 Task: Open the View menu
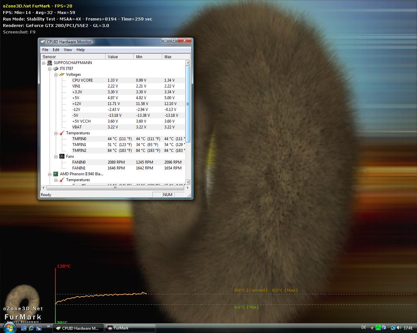tap(68, 50)
